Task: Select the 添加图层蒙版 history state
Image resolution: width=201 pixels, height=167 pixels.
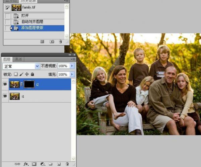Action: click(x=38, y=28)
